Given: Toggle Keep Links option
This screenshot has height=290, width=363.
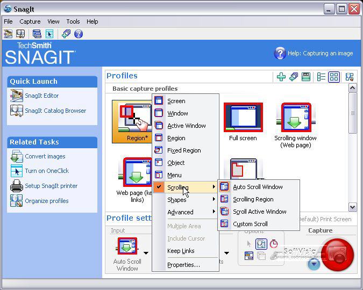Looking at the screenshot, I should (x=186, y=251).
